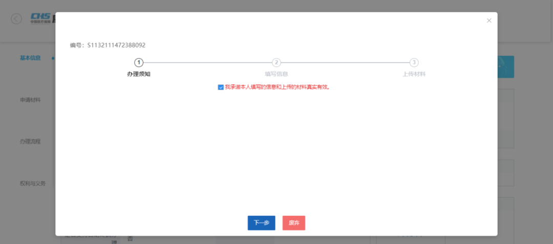Click the red commitment statement text
This screenshot has width=553, height=244.
tap(277, 87)
